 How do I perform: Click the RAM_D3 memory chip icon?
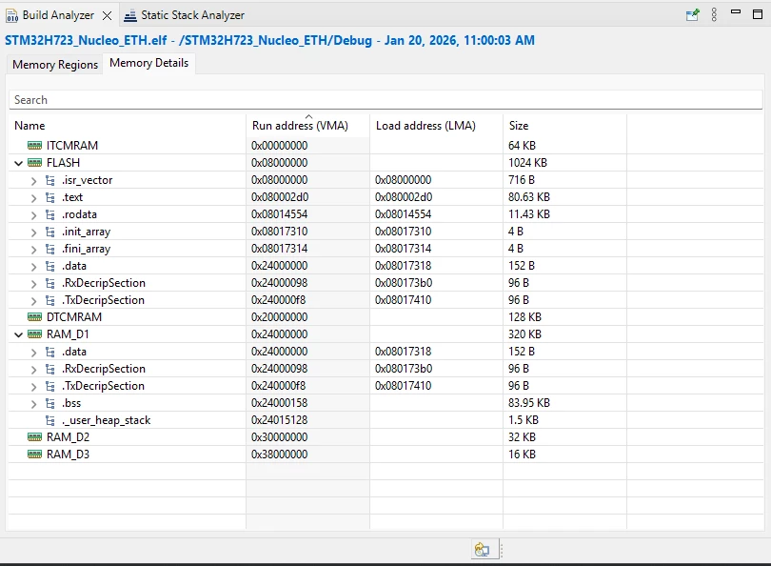[x=34, y=455]
